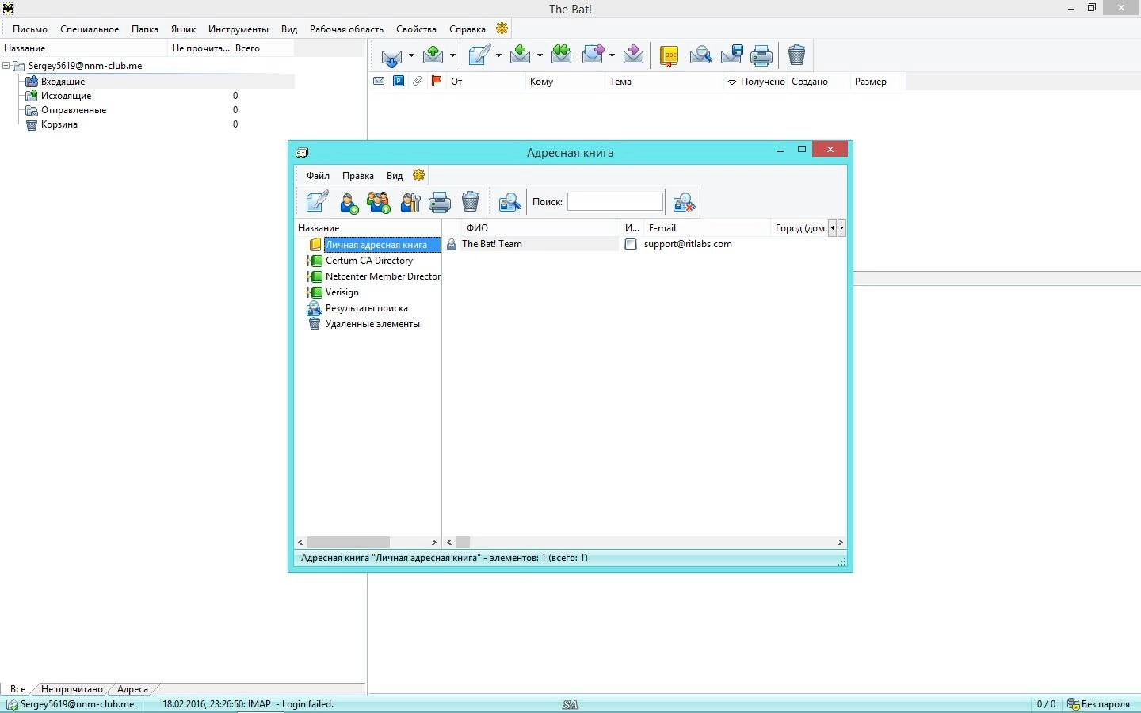
Task: Open the Ящик menu
Action: point(183,29)
